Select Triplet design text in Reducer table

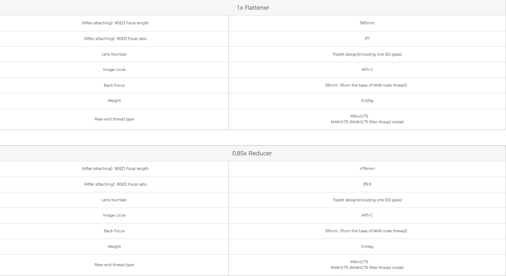click(x=367, y=200)
